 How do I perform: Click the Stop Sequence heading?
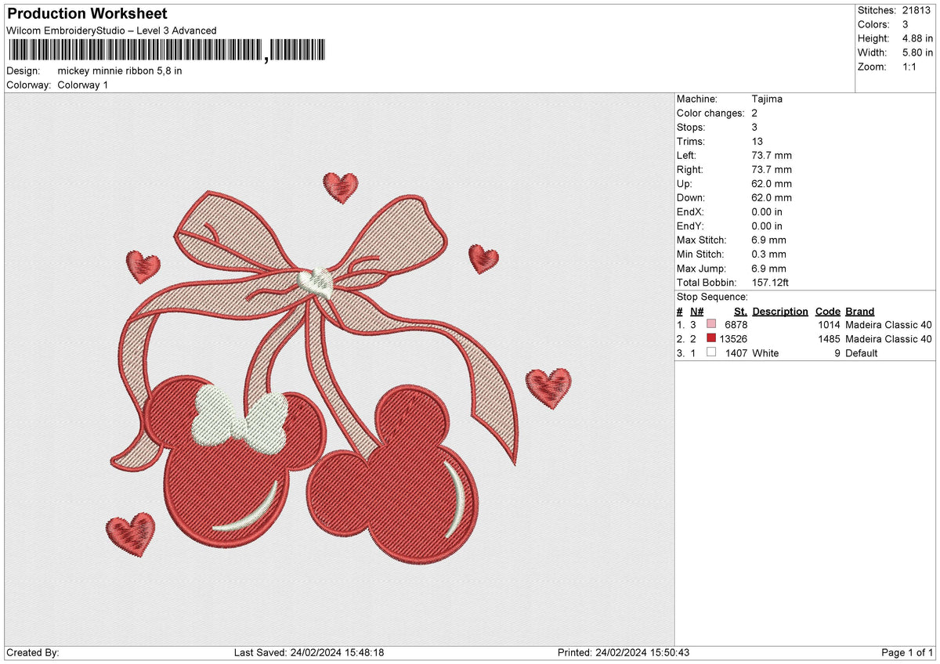pyautogui.click(x=712, y=297)
